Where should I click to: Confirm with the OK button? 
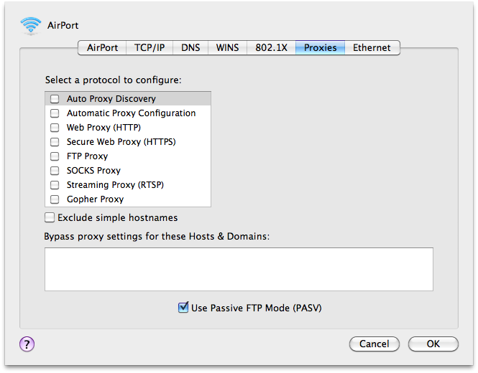433,344
